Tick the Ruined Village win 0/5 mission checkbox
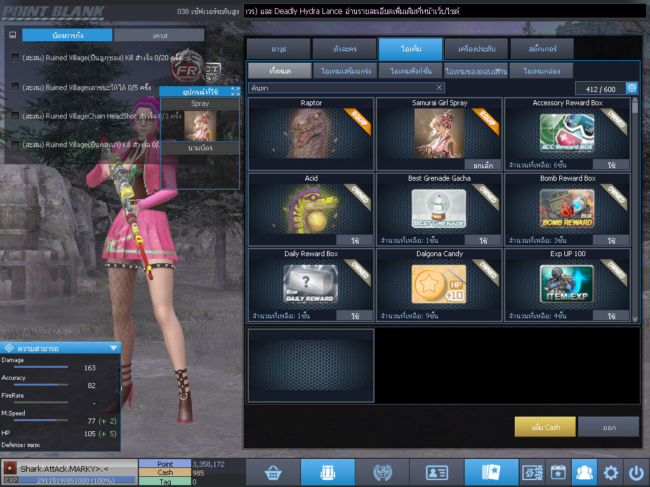650x487 pixels. 15,86
